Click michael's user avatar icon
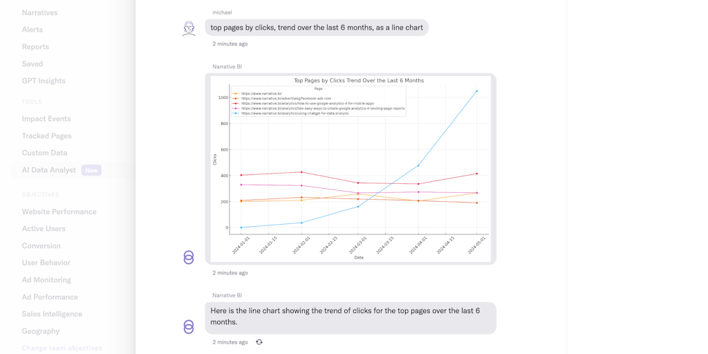The width and height of the screenshot is (708, 354). pos(189,28)
